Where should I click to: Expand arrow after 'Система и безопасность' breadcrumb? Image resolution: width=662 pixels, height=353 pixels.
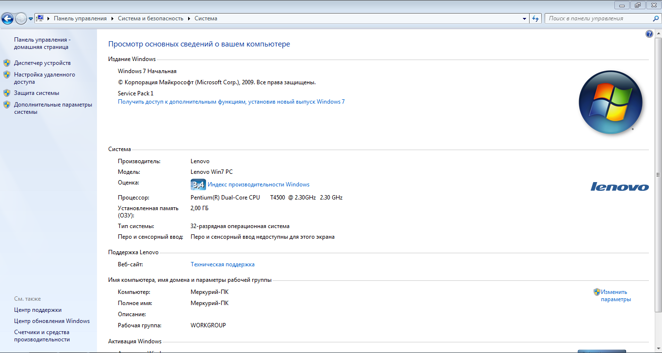click(189, 18)
